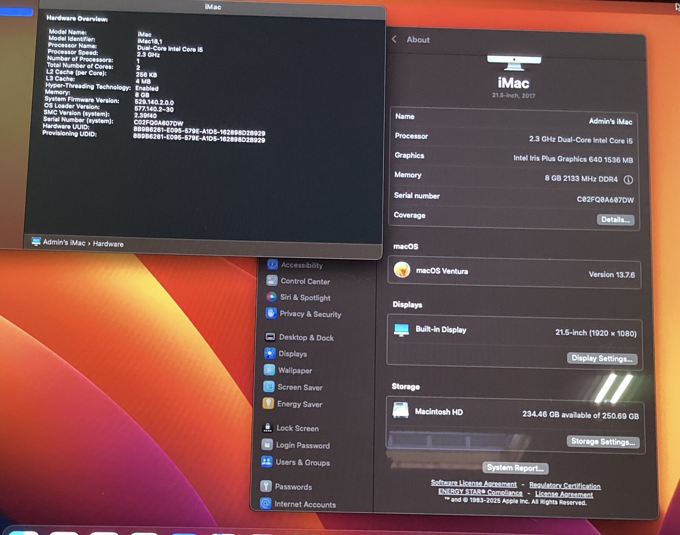
Task: Select the Energy Saver bulb icon
Action: click(x=268, y=403)
